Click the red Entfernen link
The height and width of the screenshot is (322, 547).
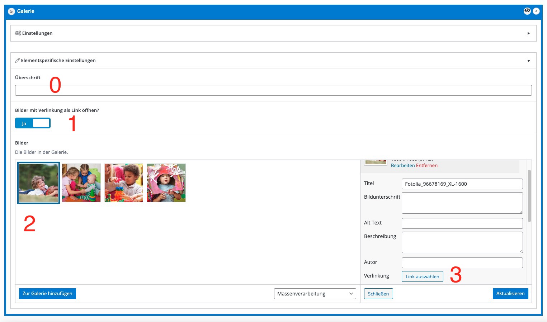427,165
